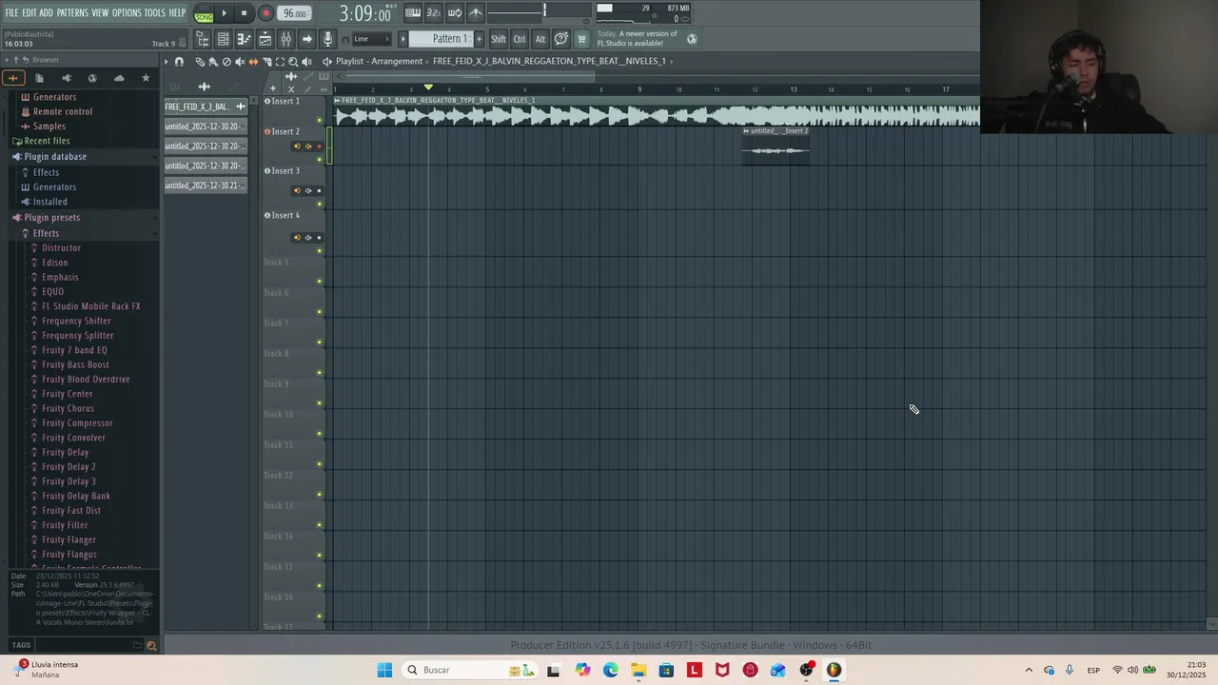Viewport: 1218px width, 685px height.
Task: Add a new pattern with plus button
Action: pyautogui.click(x=479, y=39)
